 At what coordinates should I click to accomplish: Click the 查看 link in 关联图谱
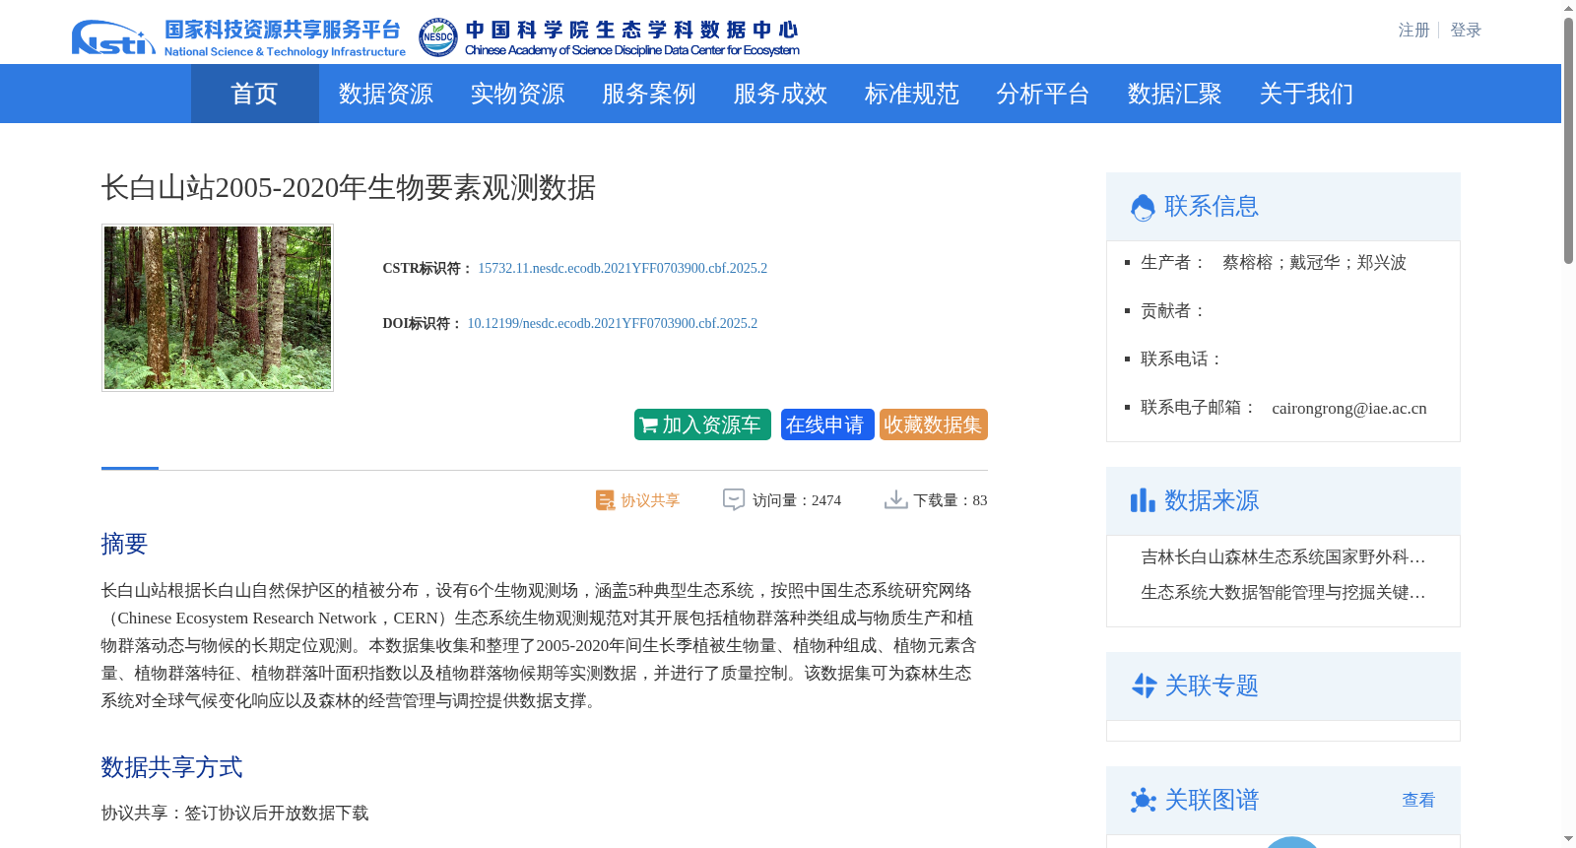(1418, 800)
